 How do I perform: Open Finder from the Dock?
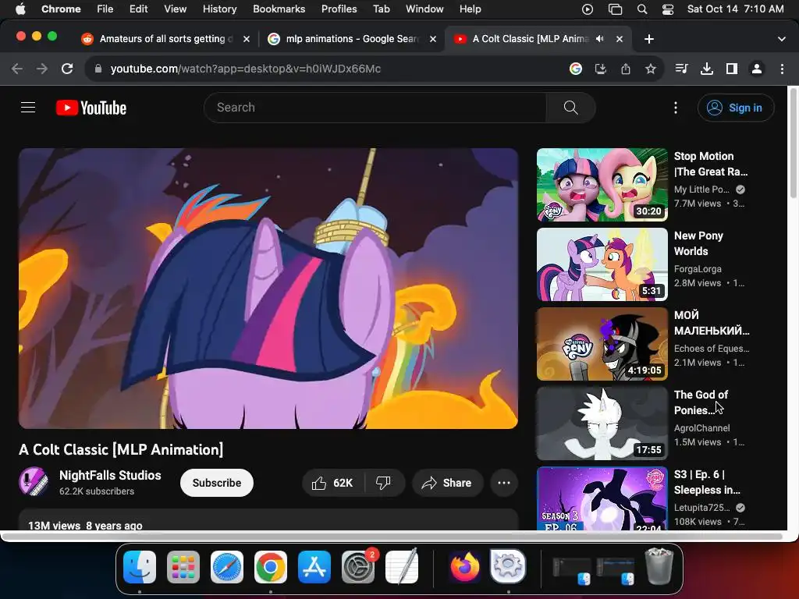(140, 567)
